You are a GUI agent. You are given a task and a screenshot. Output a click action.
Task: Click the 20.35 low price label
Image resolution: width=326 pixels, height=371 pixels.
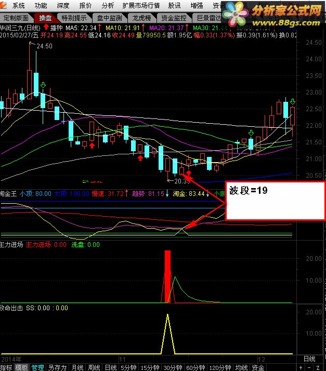pyautogui.click(x=182, y=181)
